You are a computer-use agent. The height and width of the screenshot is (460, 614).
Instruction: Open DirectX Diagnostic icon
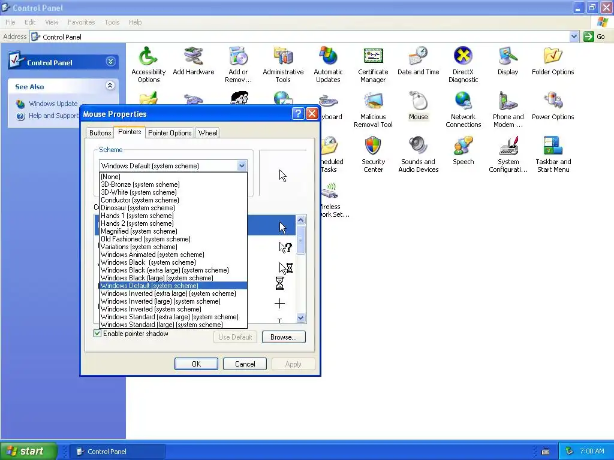pyautogui.click(x=463, y=65)
